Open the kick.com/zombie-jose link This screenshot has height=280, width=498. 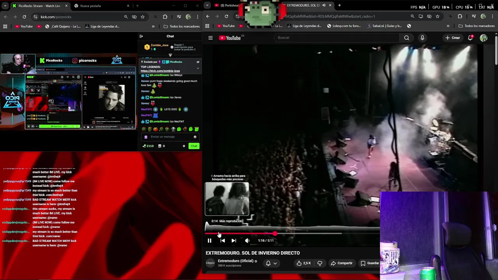160,71
